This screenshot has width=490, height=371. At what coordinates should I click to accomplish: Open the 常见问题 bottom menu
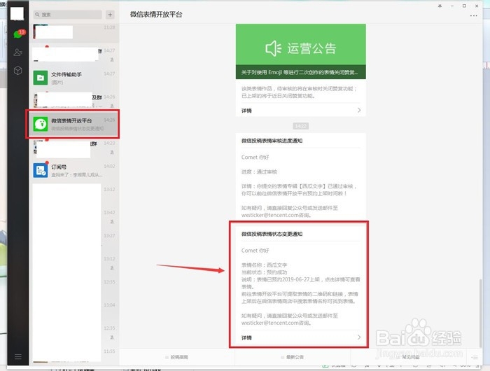(x=408, y=357)
